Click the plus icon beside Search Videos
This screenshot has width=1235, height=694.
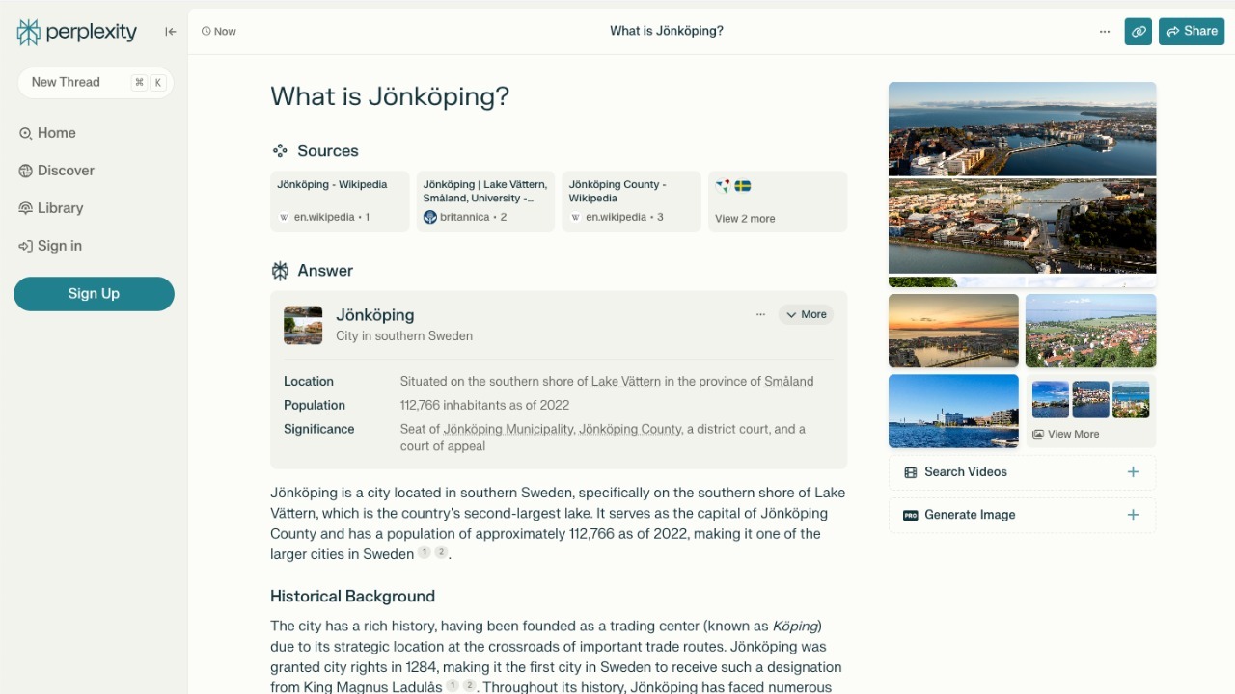[1133, 472]
